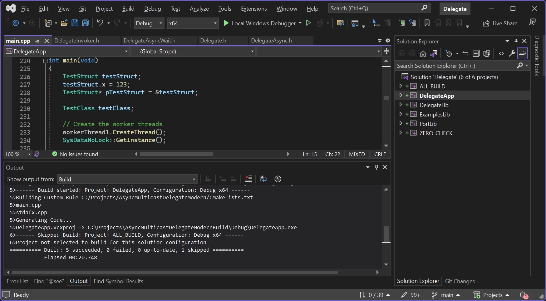The image size is (546, 301).
Task: Toggle Preview Selected Items in Solution Explorer
Action: click(523, 53)
